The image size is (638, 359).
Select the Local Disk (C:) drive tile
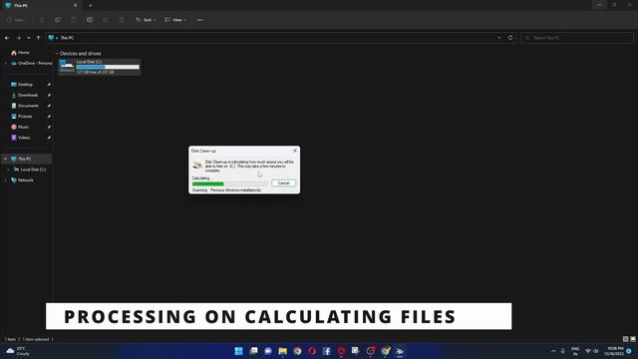[x=100, y=67]
